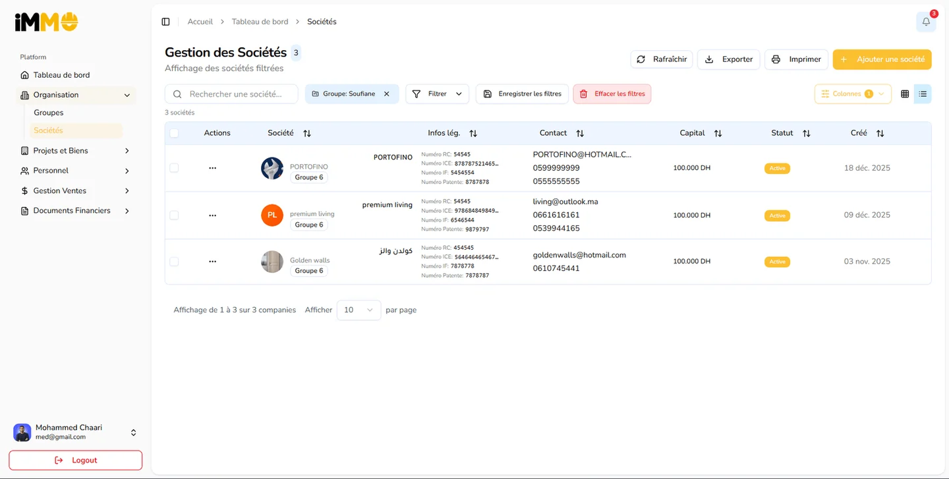Open the Filtrer dropdown
The height and width of the screenshot is (479, 949).
coord(438,94)
